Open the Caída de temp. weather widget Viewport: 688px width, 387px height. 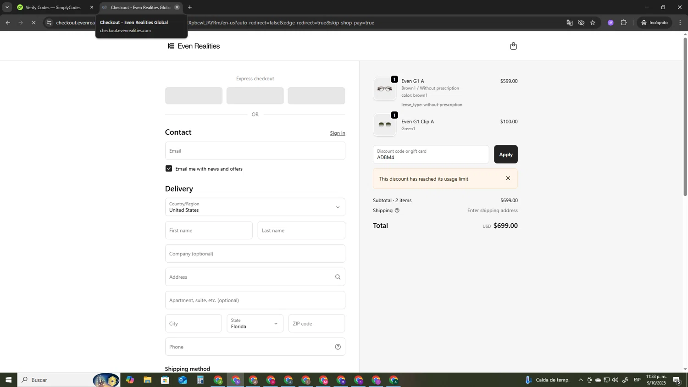click(x=548, y=380)
